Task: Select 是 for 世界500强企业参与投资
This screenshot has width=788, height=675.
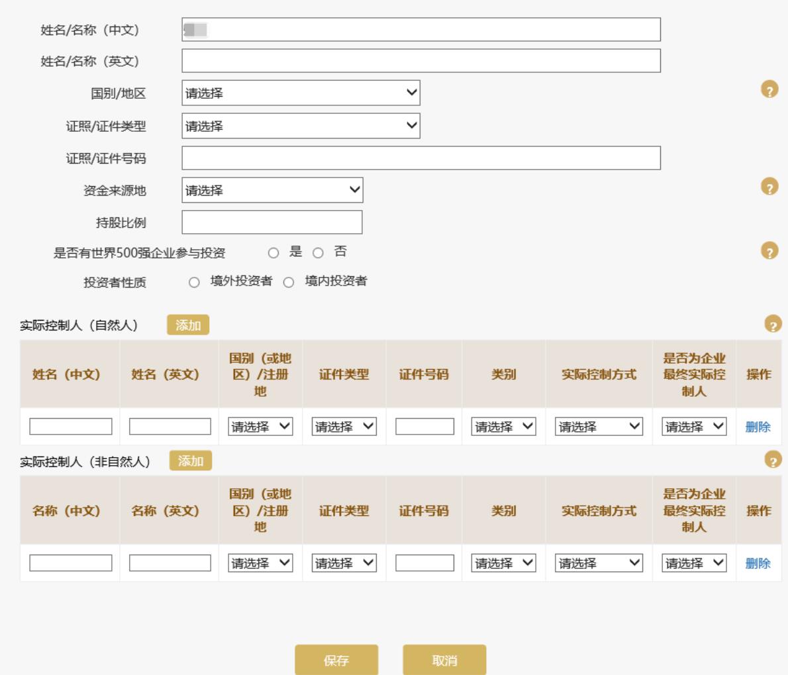Action: click(273, 253)
